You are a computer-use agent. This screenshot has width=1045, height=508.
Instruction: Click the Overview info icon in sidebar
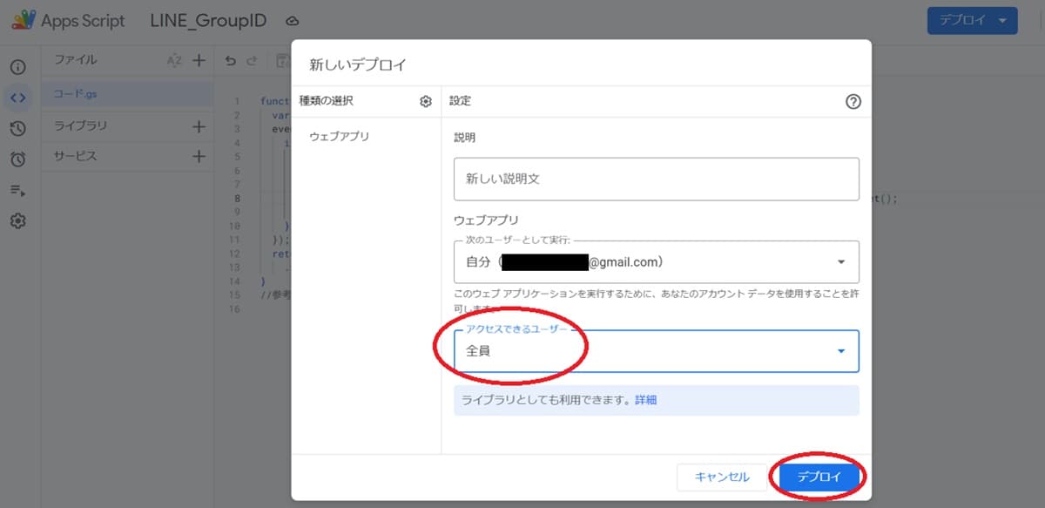17,67
